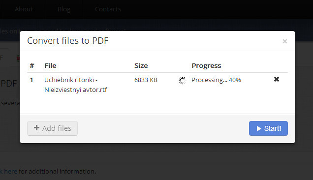Click the 6833 KB size value
Image resolution: width=313 pixels, height=180 pixels.
click(x=146, y=80)
